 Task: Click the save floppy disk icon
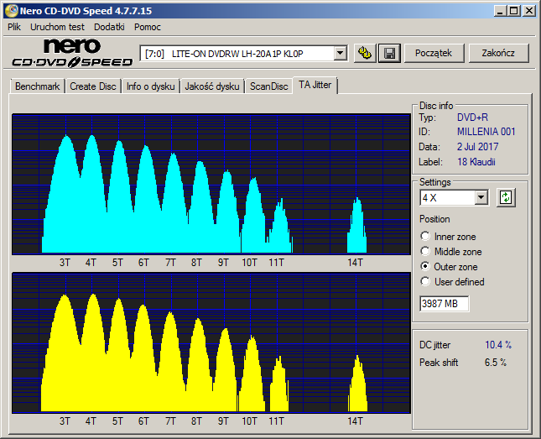click(x=389, y=53)
